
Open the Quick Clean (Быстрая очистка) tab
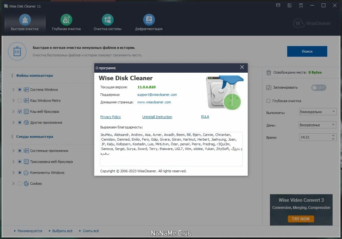coord(25,23)
